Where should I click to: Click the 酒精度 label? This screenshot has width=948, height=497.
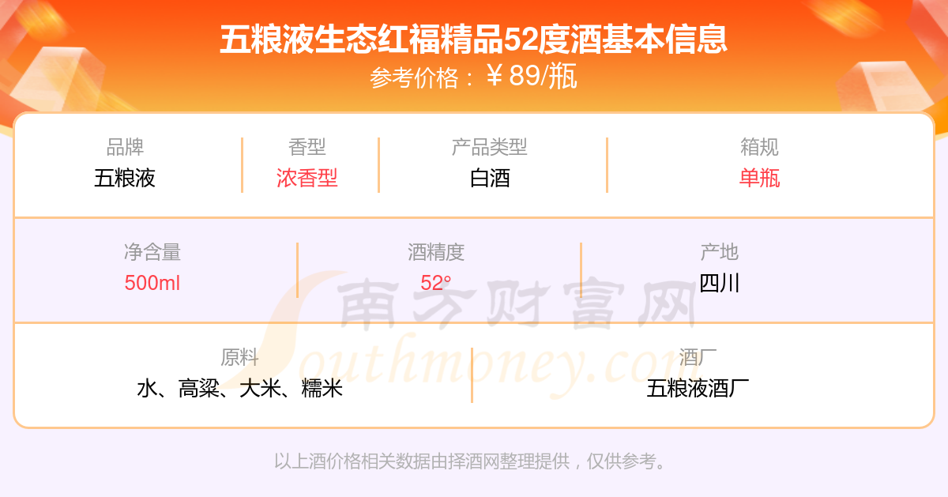tap(436, 252)
